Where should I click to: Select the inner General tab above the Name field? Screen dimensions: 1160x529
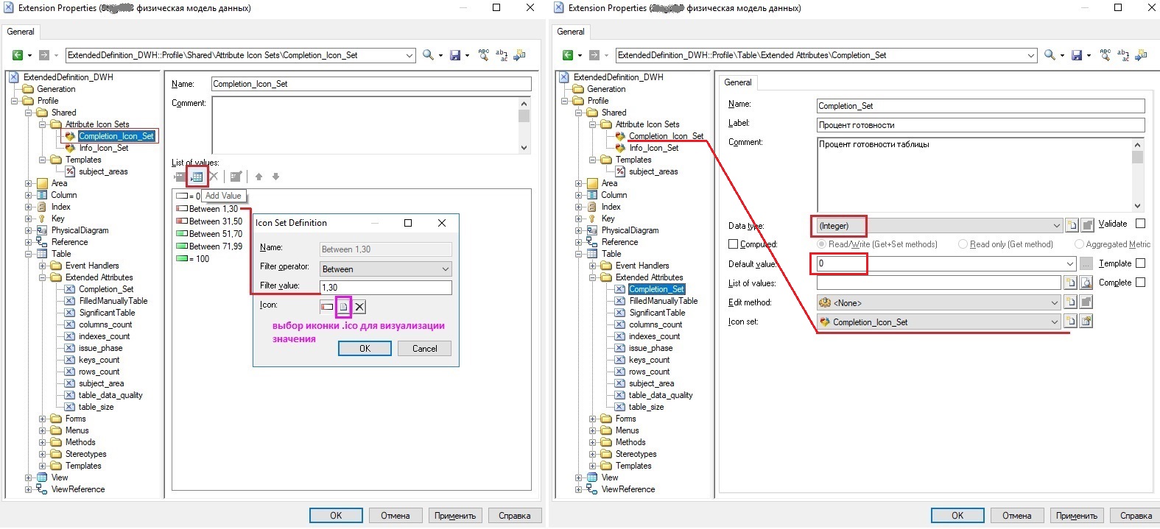(x=738, y=82)
